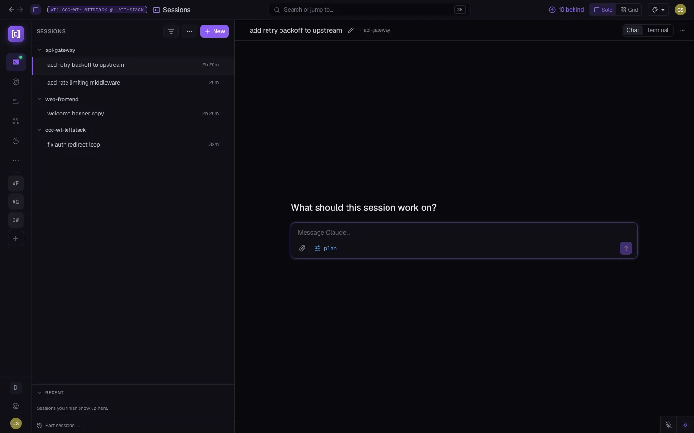
Task: Open the target icon in the sidebar
Action: point(16,82)
